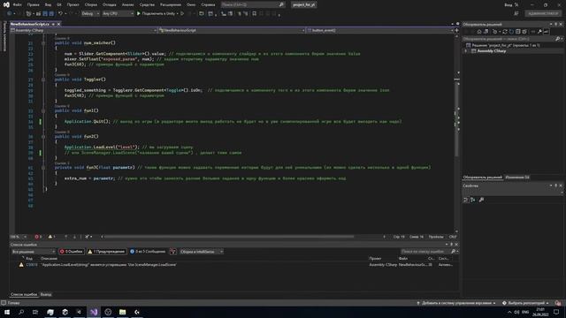566x318 pixels.
Task: Toggle the 1 Предупреждение warnings filter
Action: click(106, 252)
